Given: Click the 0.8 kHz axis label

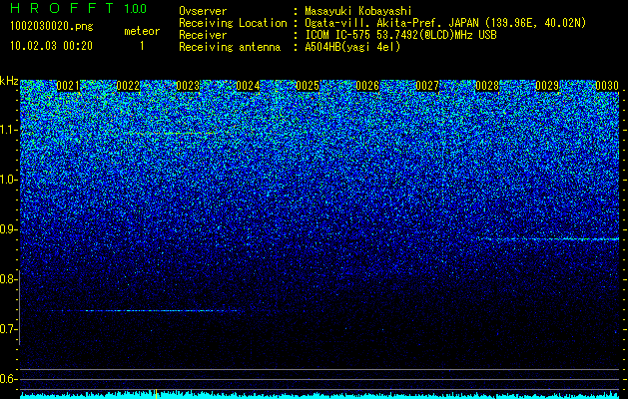Looking at the screenshot, I should (7, 279).
